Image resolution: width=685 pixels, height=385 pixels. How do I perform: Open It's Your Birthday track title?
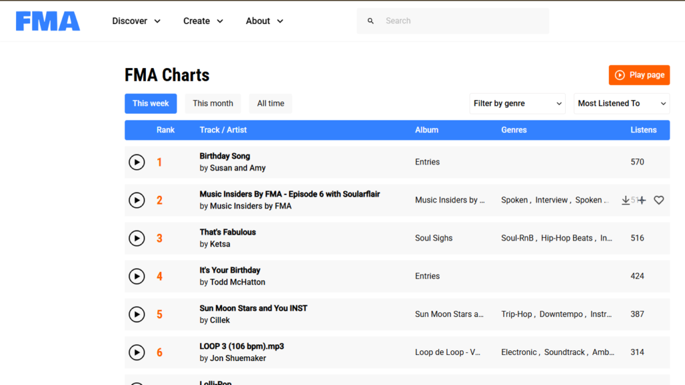(x=230, y=270)
